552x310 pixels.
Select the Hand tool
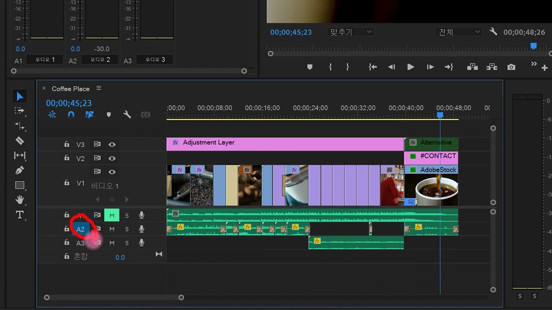[x=19, y=200]
